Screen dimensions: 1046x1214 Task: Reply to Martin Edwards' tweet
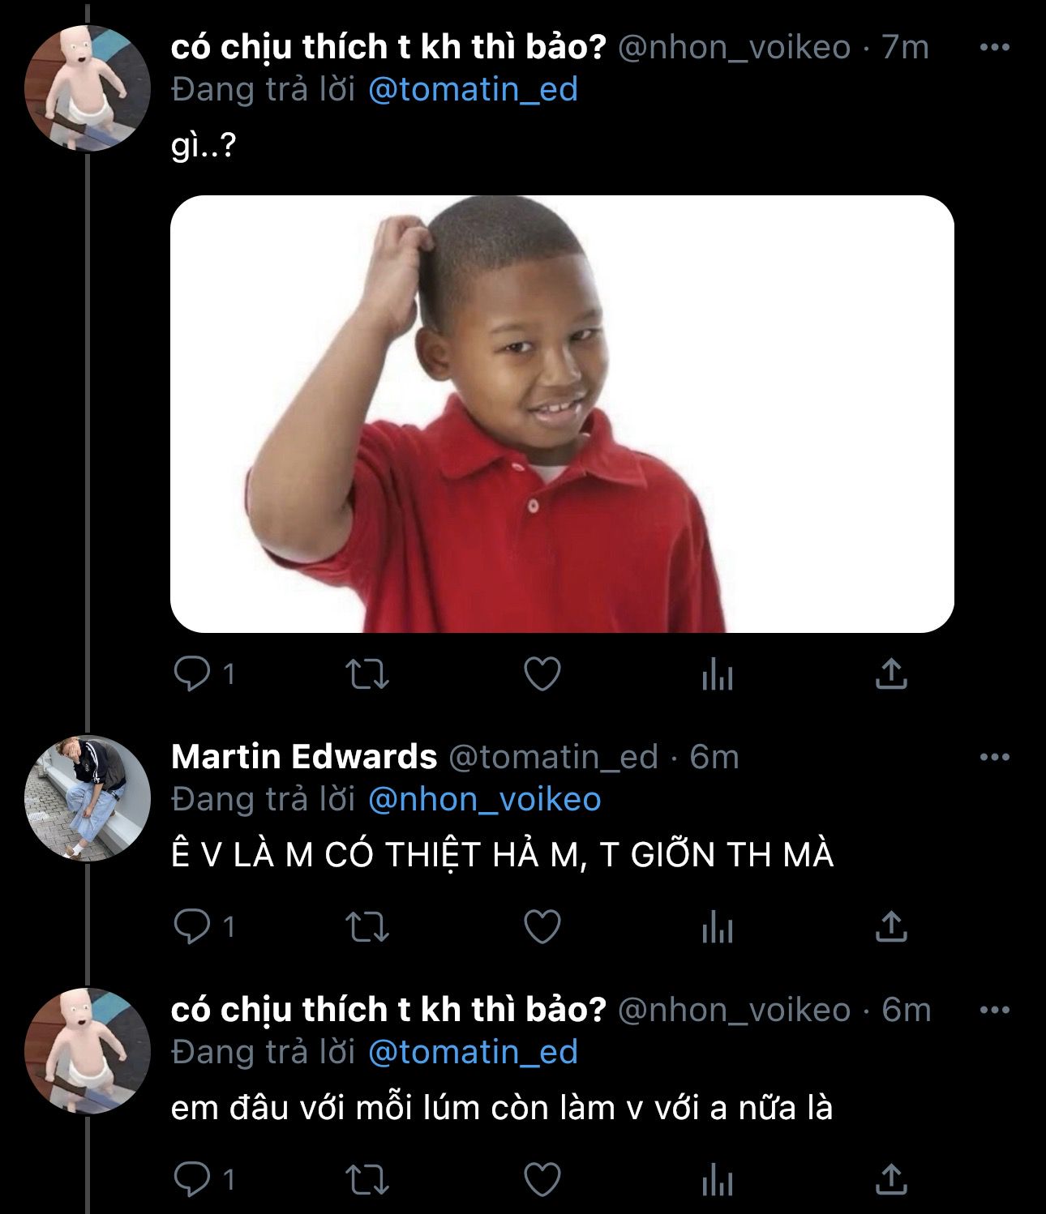pyautogui.click(x=193, y=926)
